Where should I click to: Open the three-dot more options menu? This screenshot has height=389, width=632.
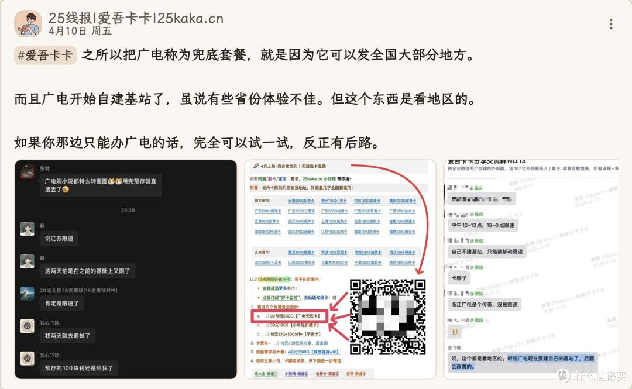[x=611, y=24]
